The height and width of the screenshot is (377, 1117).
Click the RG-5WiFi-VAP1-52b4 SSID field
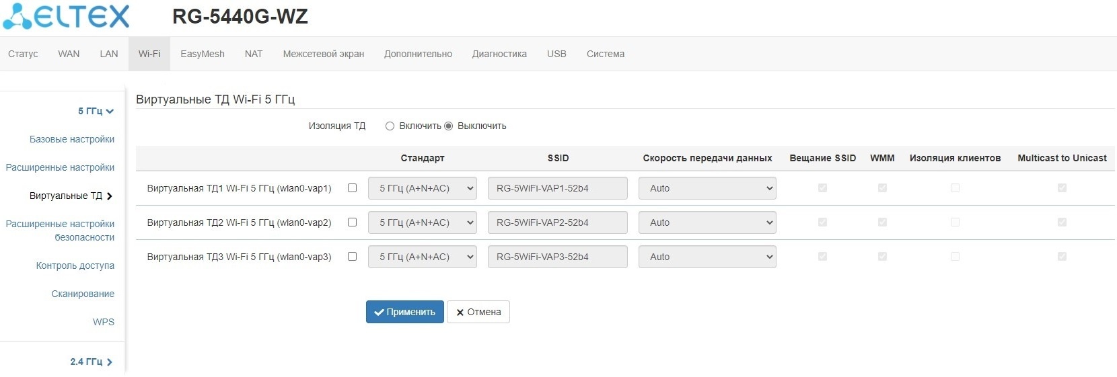pos(557,188)
